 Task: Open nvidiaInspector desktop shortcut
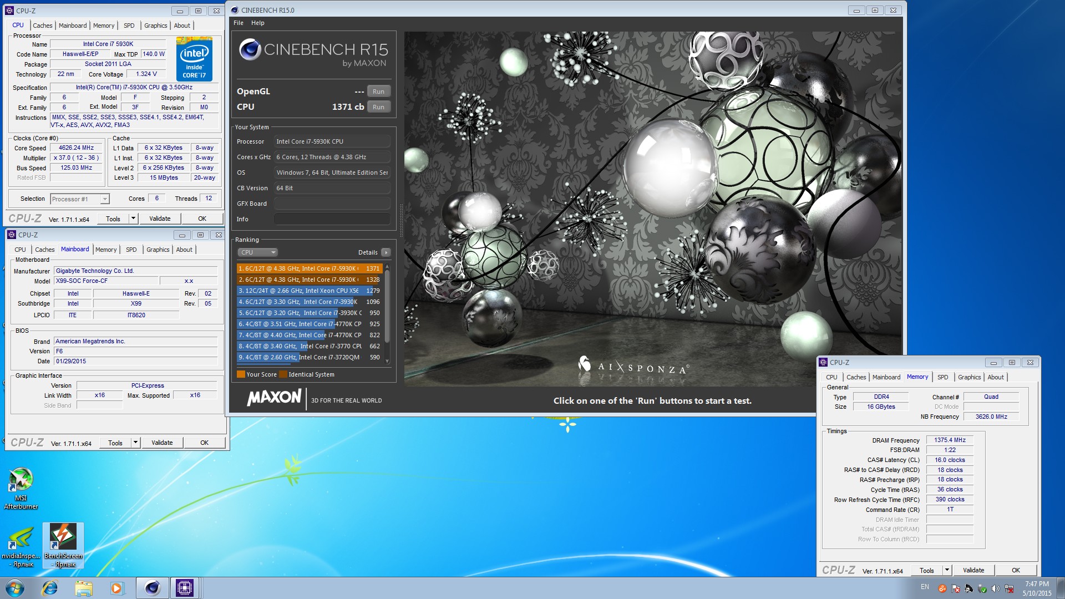coord(21,546)
